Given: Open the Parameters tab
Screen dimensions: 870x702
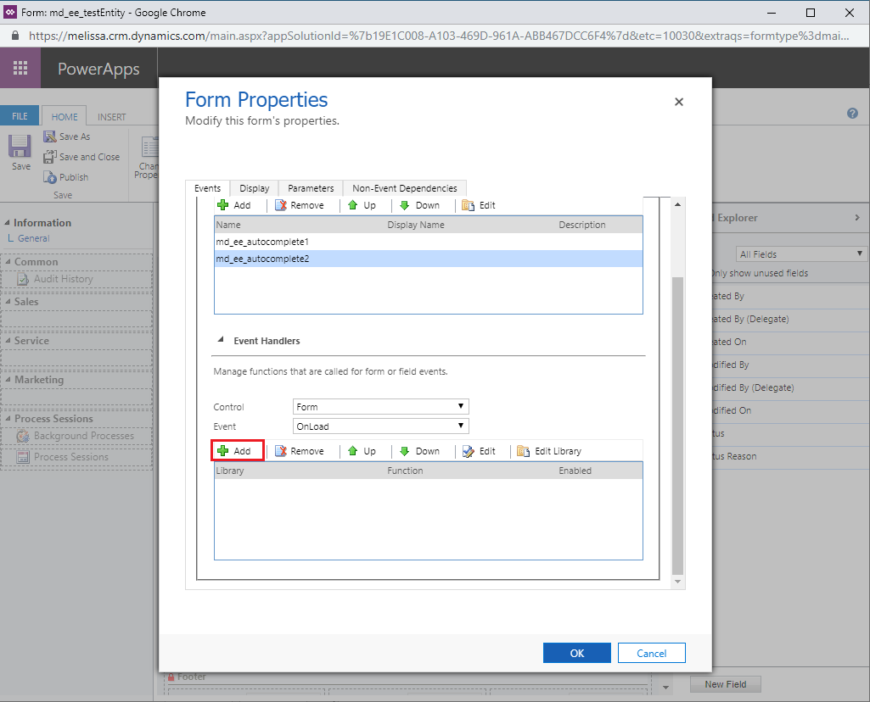Looking at the screenshot, I should click(x=311, y=188).
